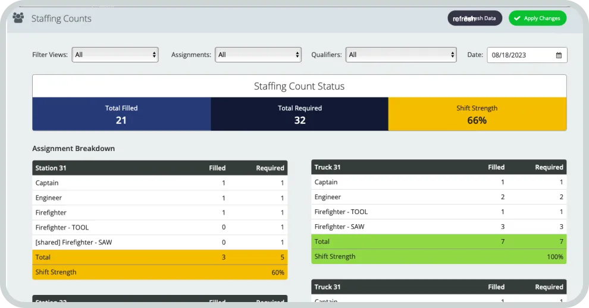The height and width of the screenshot is (308, 589).
Task: Click the Date input field
Action: click(x=521, y=55)
